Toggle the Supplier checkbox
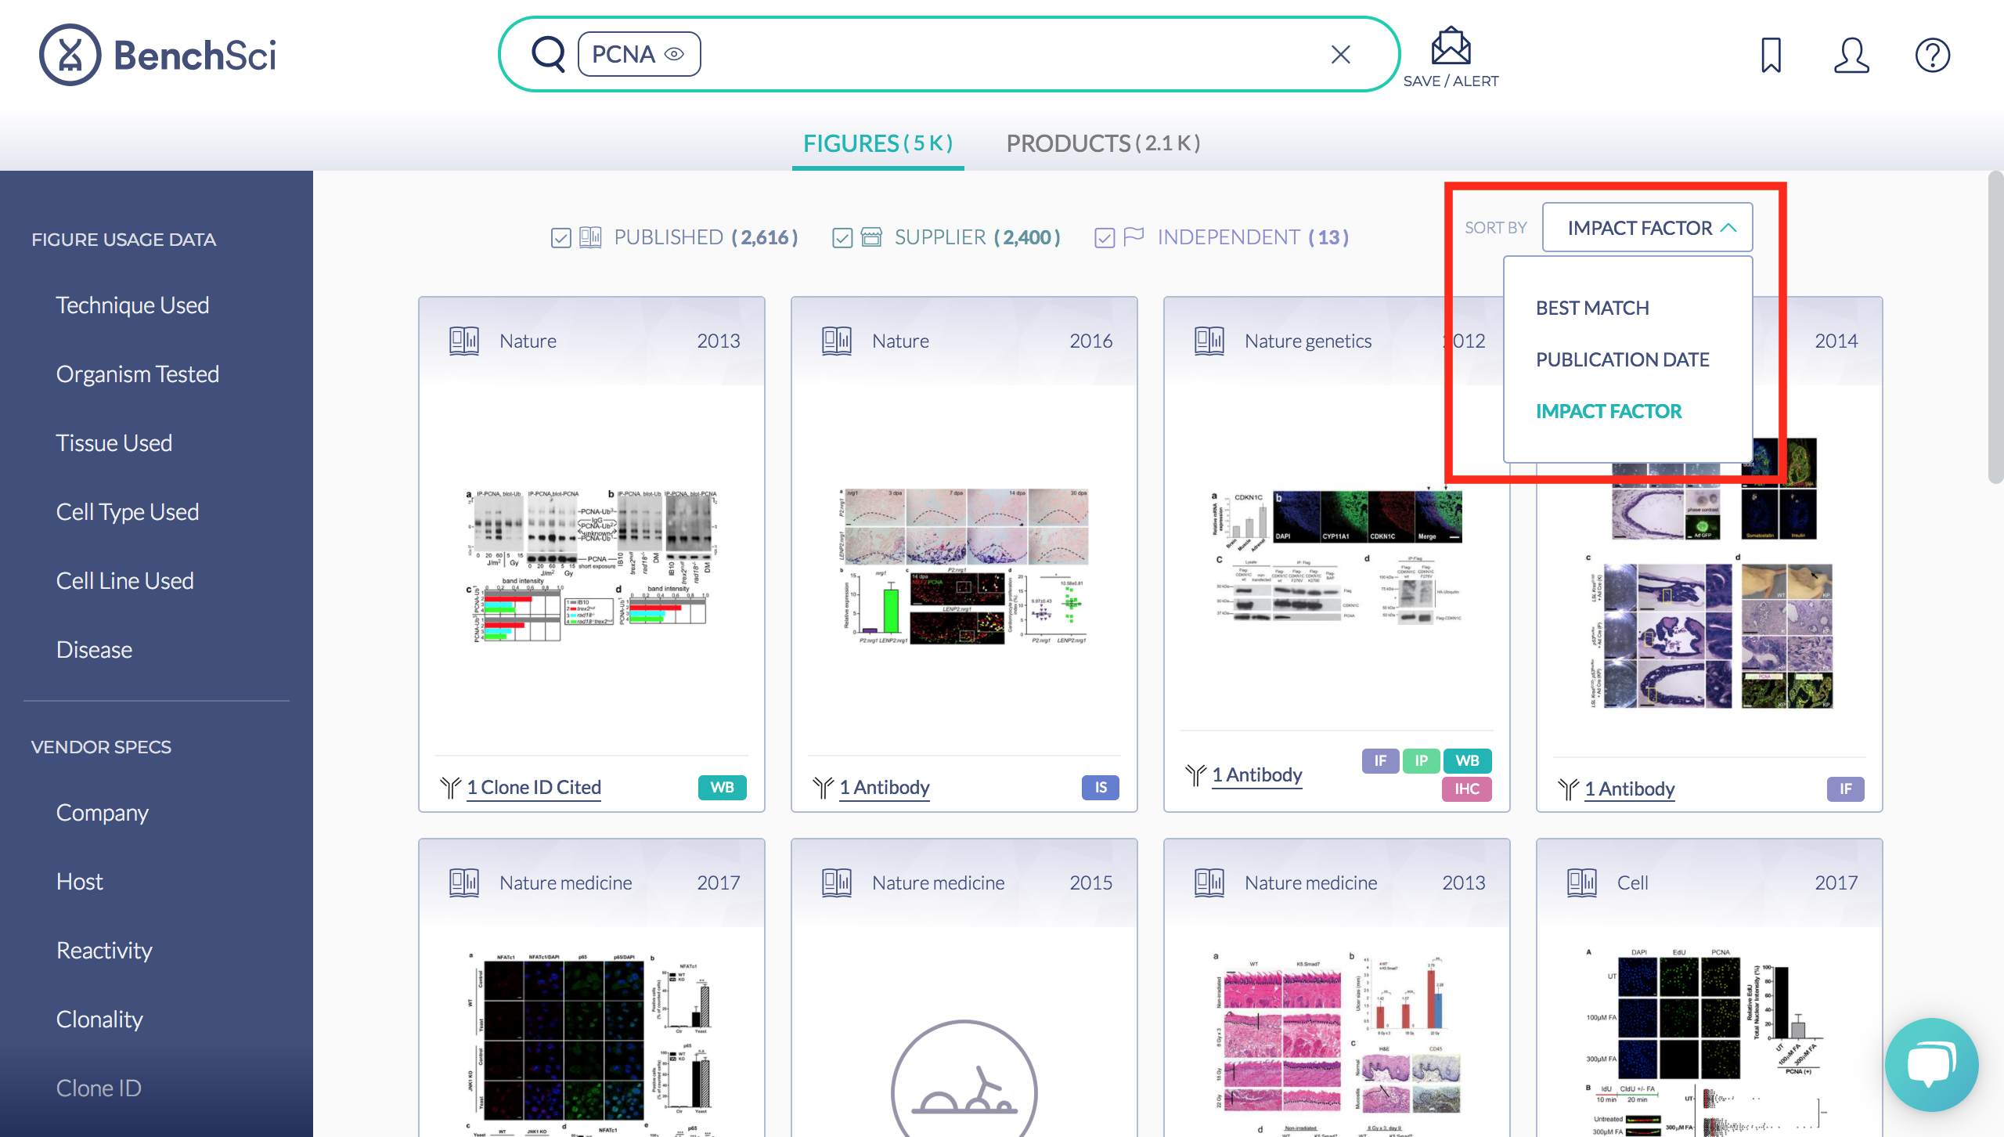Image resolution: width=2004 pixels, height=1137 pixels. [842, 237]
